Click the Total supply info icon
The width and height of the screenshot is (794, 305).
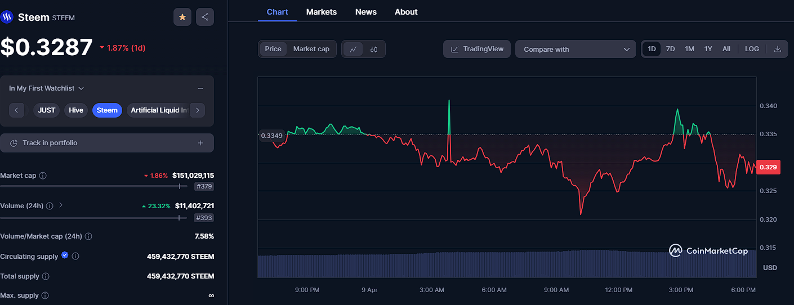46,276
